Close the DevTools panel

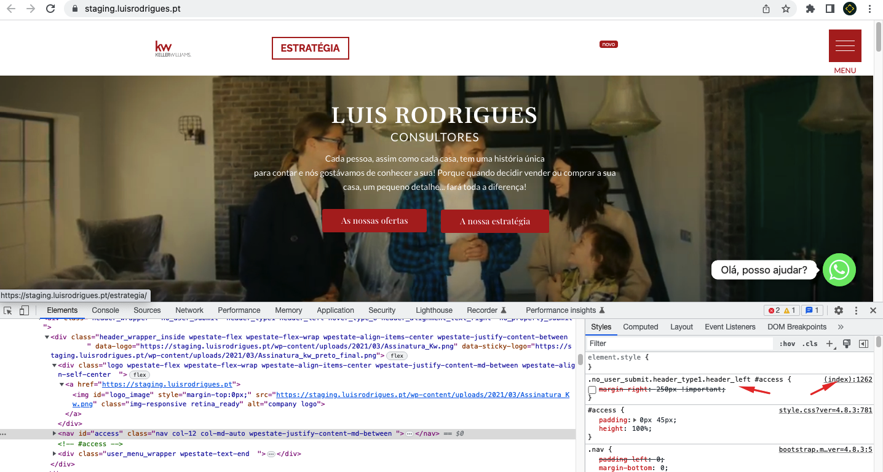873,310
